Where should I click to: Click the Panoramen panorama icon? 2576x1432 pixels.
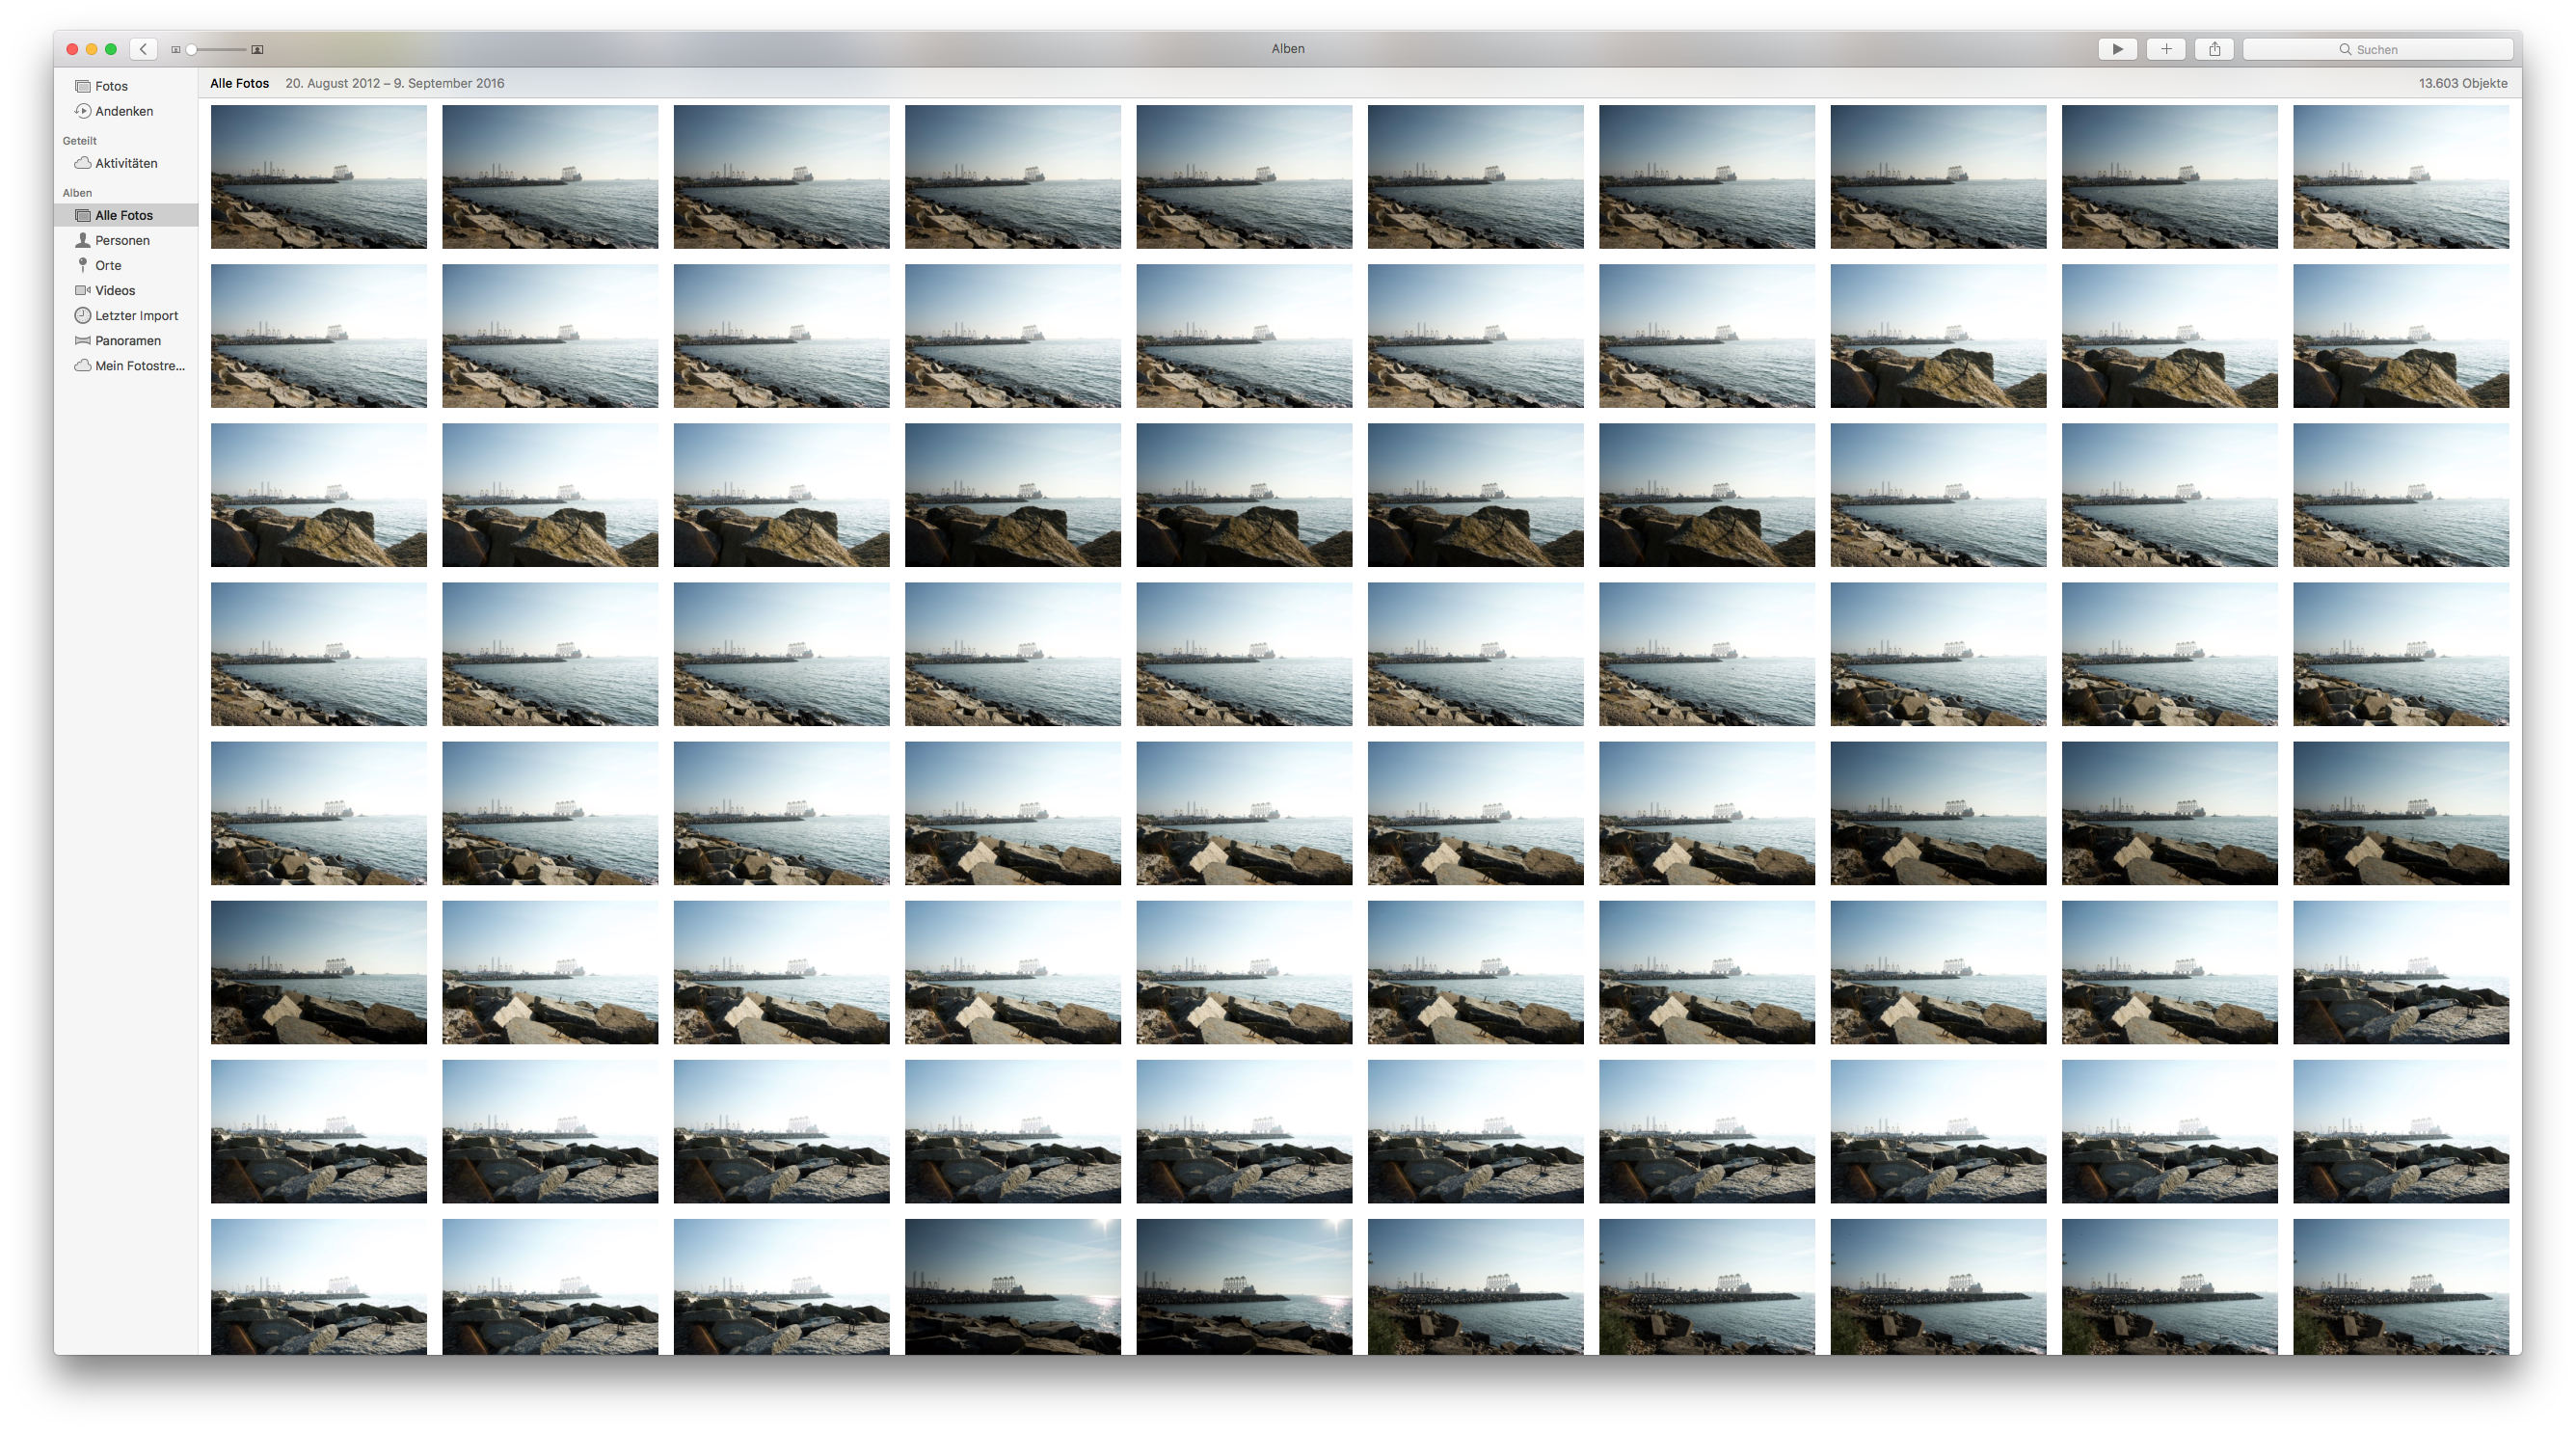(83, 340)
